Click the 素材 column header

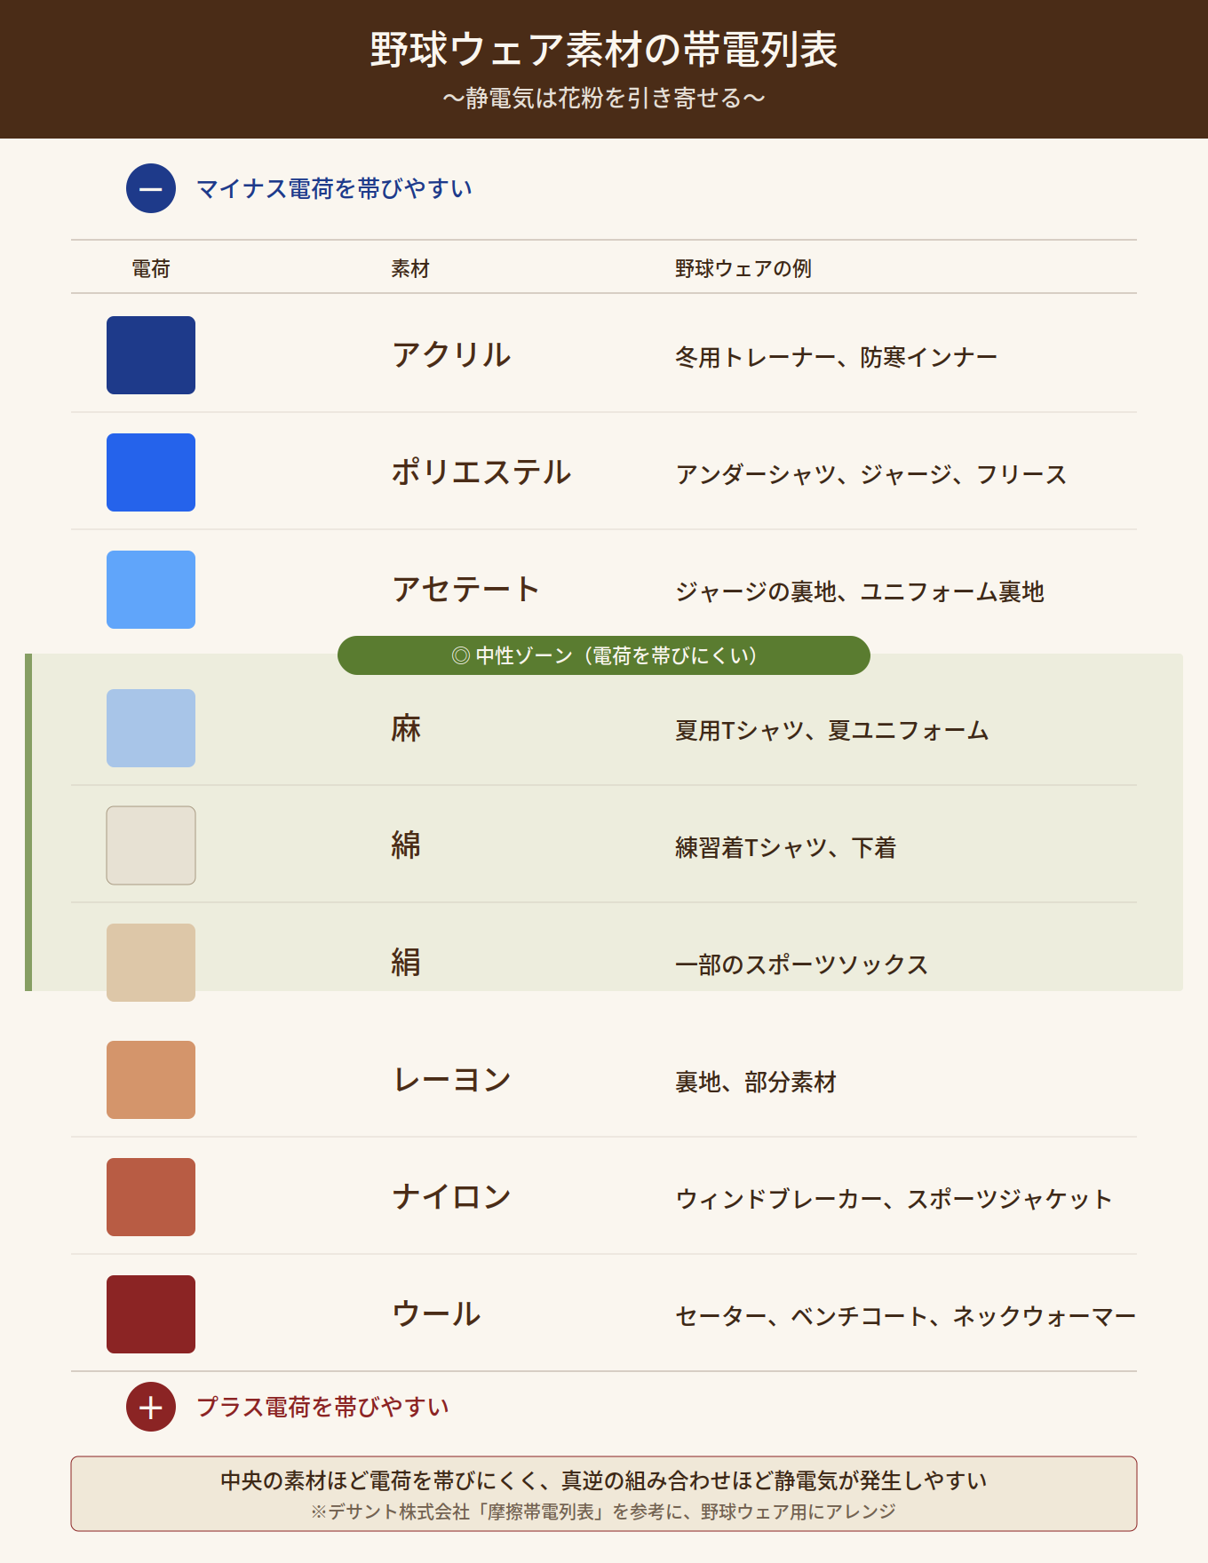point(410,268)
